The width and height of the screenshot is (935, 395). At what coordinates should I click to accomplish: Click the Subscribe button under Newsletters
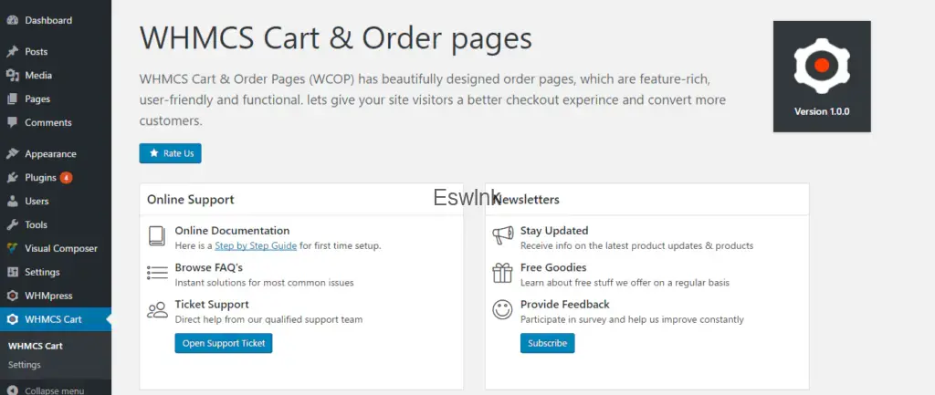(547, 344)
